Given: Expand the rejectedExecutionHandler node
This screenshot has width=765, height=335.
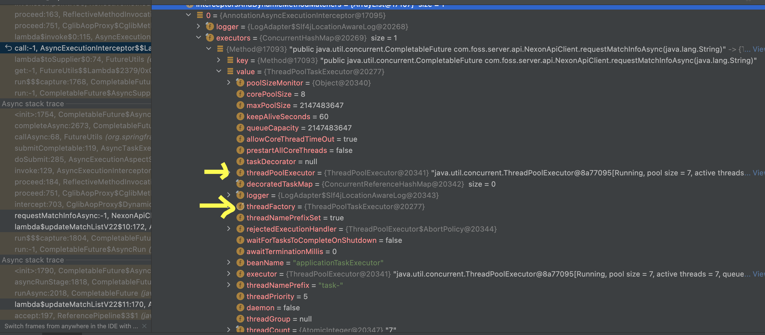Looking at the screenshot, I should [x=229, y=229].
